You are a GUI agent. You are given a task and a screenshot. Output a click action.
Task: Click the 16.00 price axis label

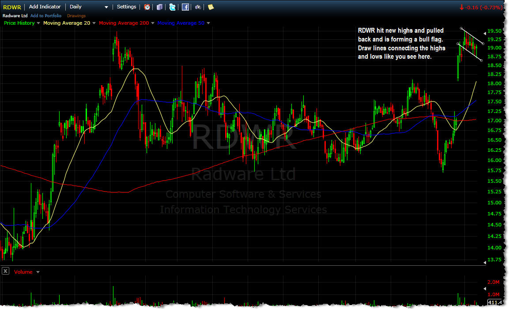(494, 160)
